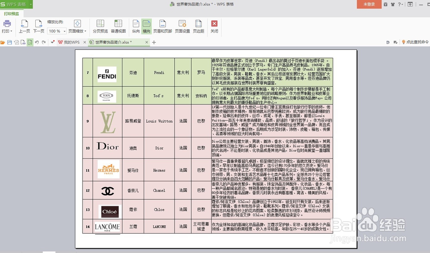Click the cell reading 路易威登
Image resolution: width=430 pixels, height=253 pixels.
pyautogui.click(x=133, y=121)
